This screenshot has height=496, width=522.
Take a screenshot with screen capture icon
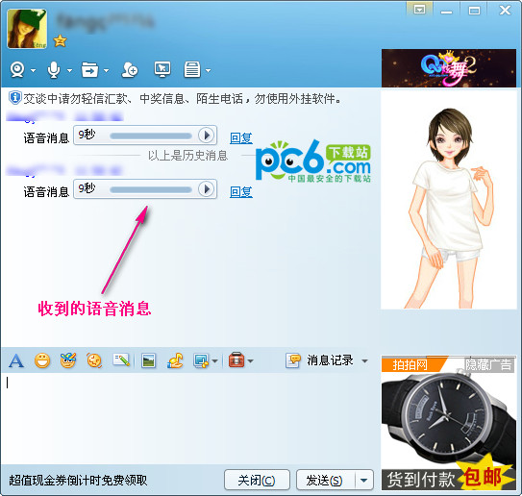[201, 360]
